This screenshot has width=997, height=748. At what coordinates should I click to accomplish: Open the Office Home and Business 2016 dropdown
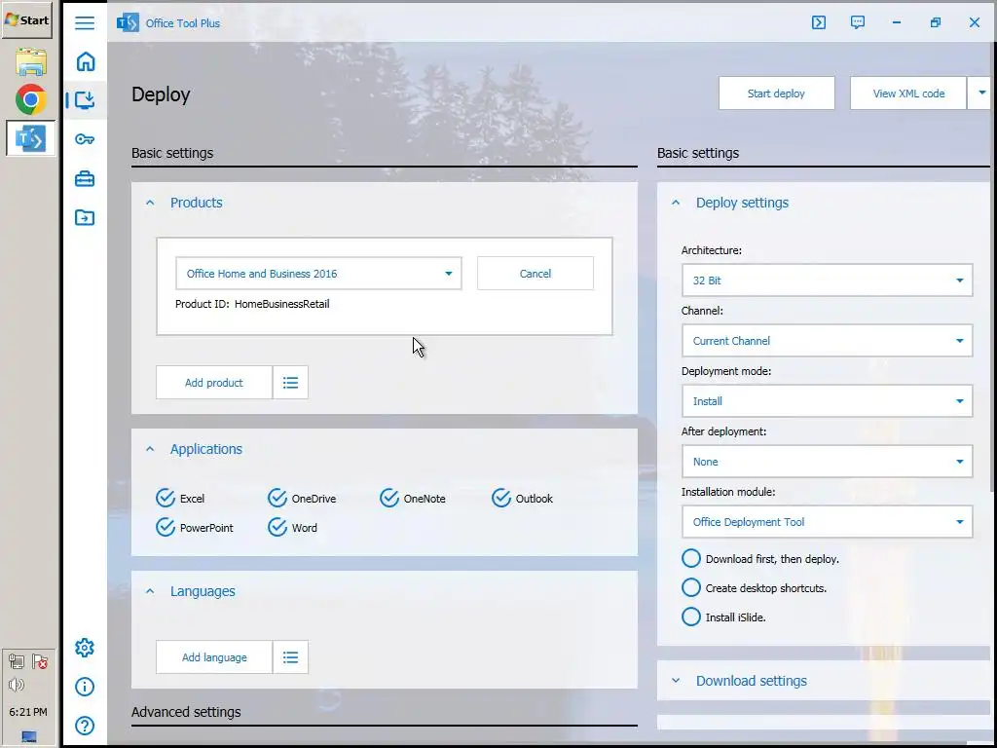point(318,274)
